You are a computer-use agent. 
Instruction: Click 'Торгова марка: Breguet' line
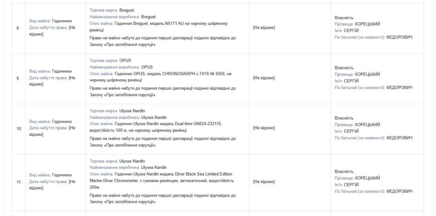click(112, 10)
